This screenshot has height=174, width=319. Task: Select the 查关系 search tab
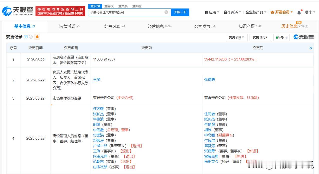123,6
